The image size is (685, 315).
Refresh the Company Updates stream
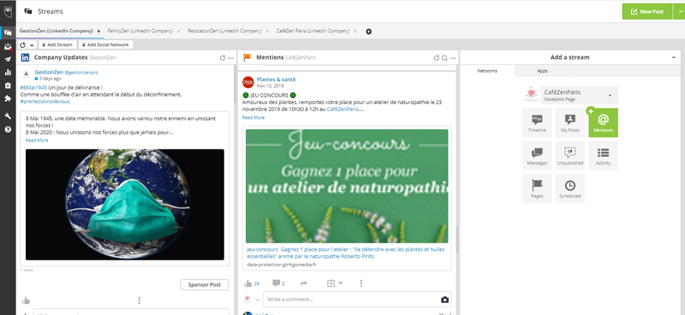tap(222, 57)
